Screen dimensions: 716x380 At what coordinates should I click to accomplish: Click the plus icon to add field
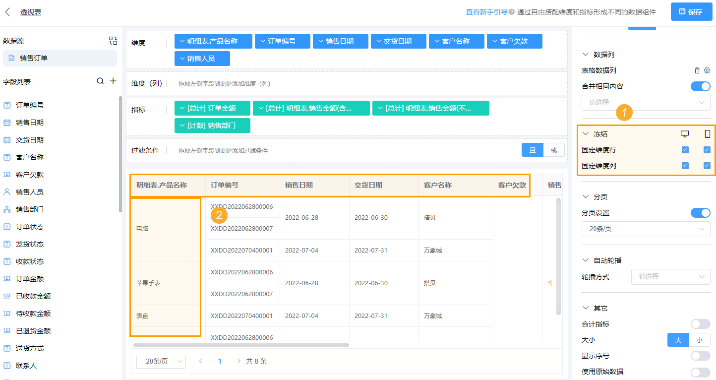[x=113, y=81]
